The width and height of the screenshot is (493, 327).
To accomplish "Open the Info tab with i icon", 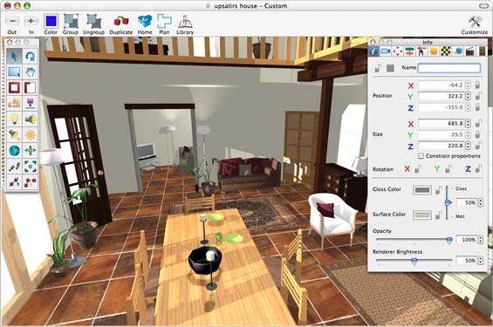I will (x=373, y=51).
